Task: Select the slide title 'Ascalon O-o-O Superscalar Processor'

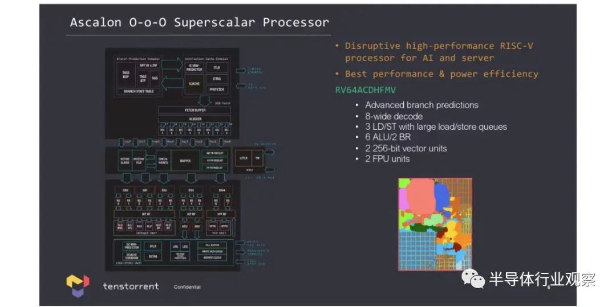Action: click(199, 22)
